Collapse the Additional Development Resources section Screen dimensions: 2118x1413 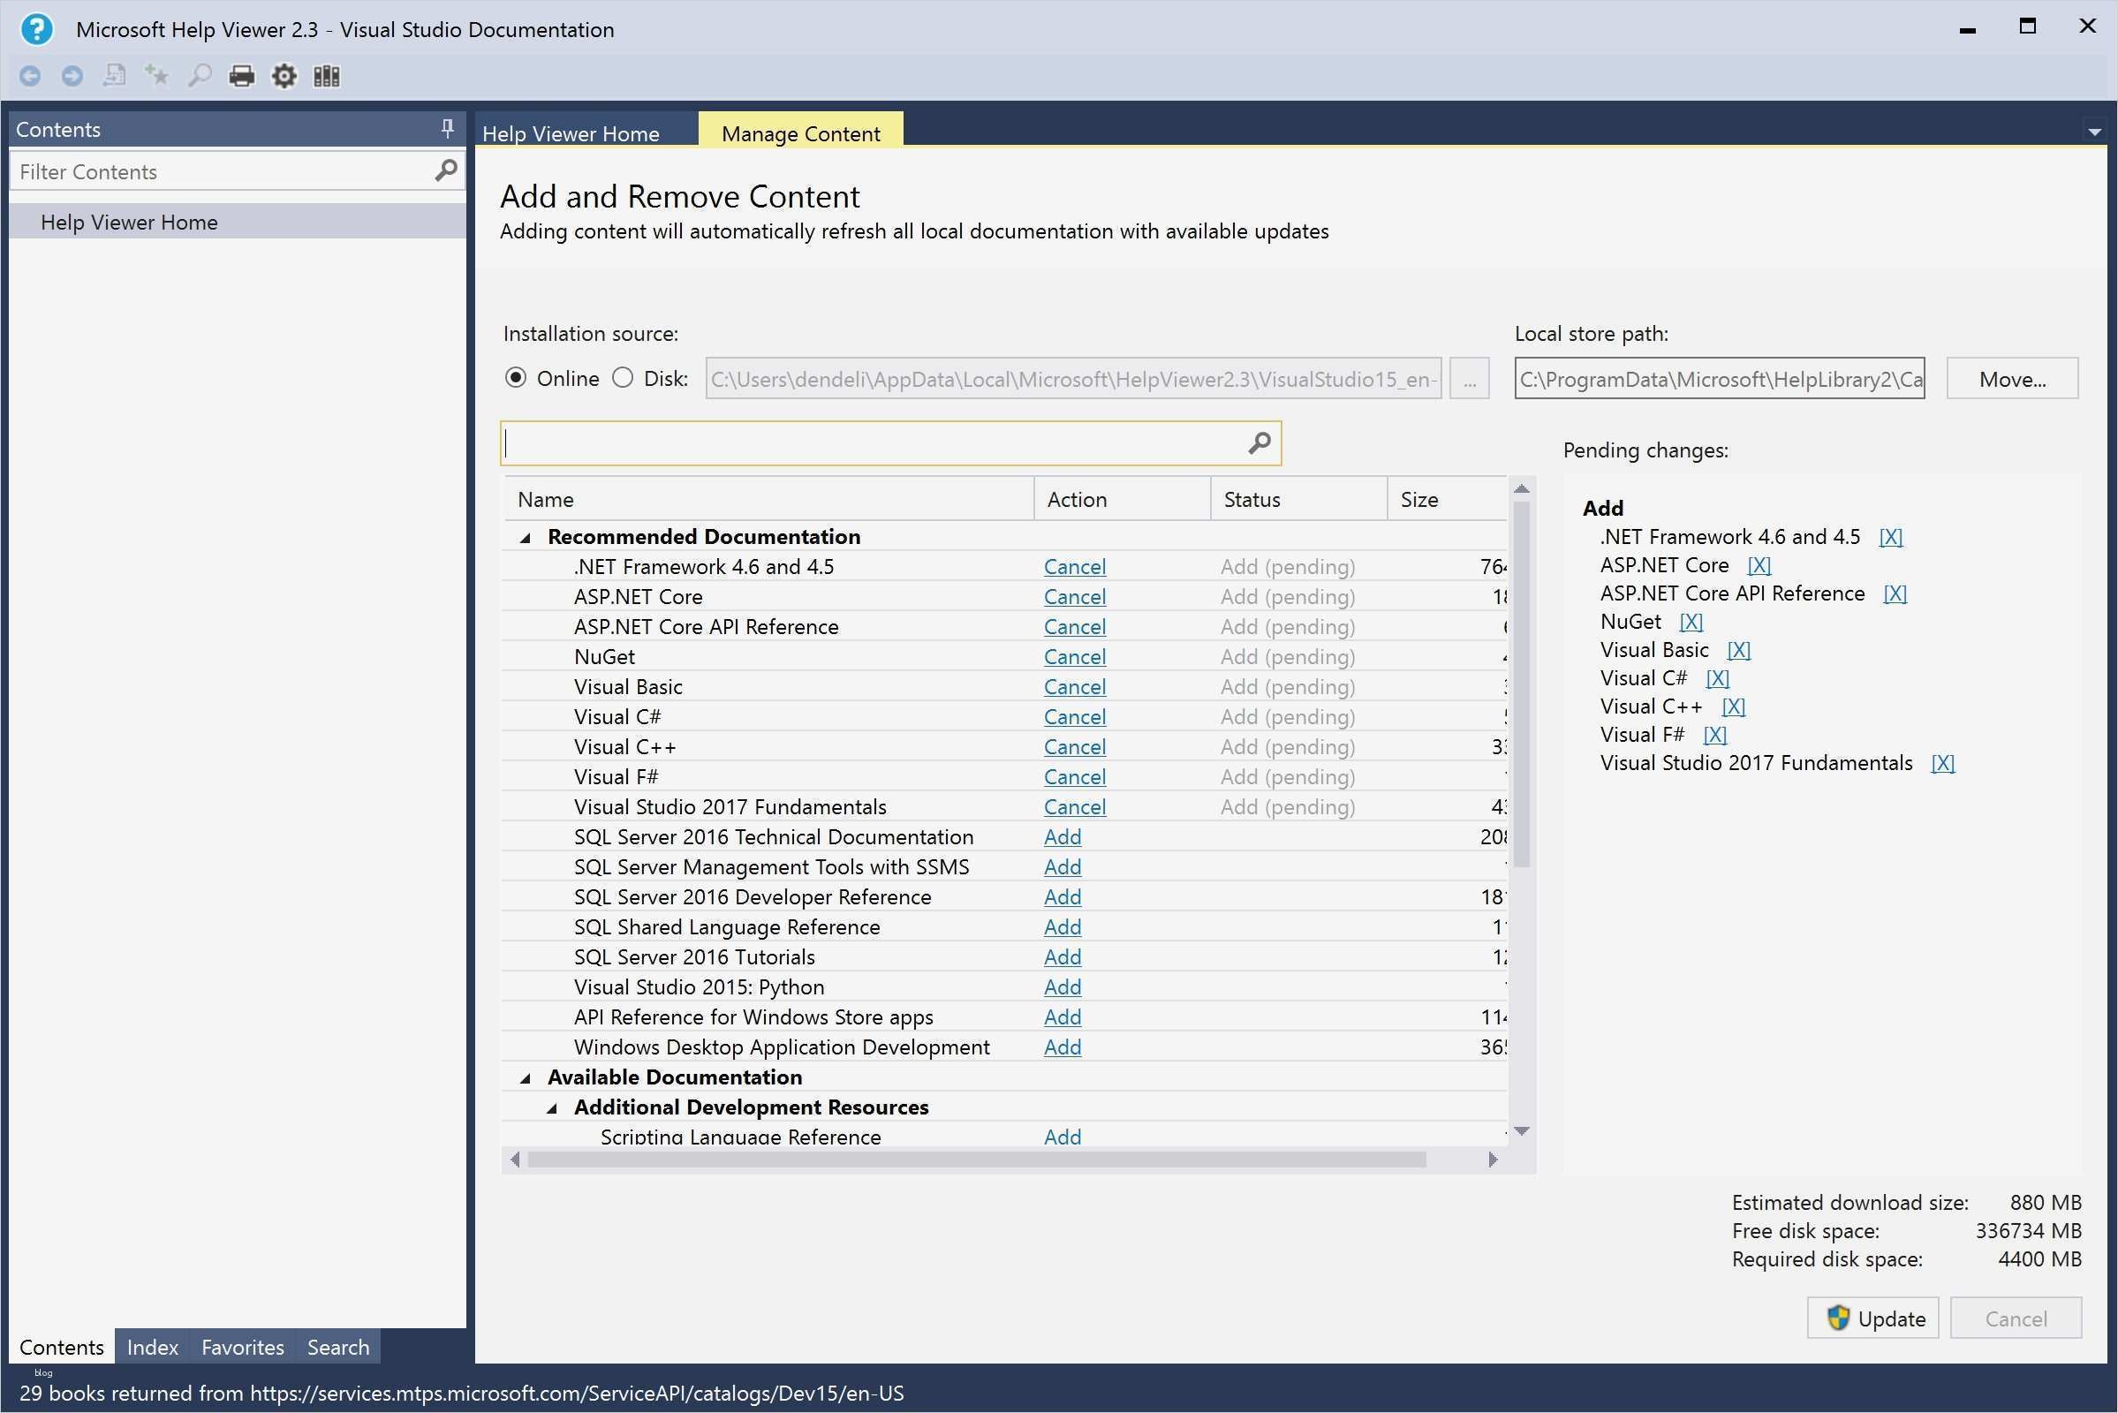pos(553,1107)
